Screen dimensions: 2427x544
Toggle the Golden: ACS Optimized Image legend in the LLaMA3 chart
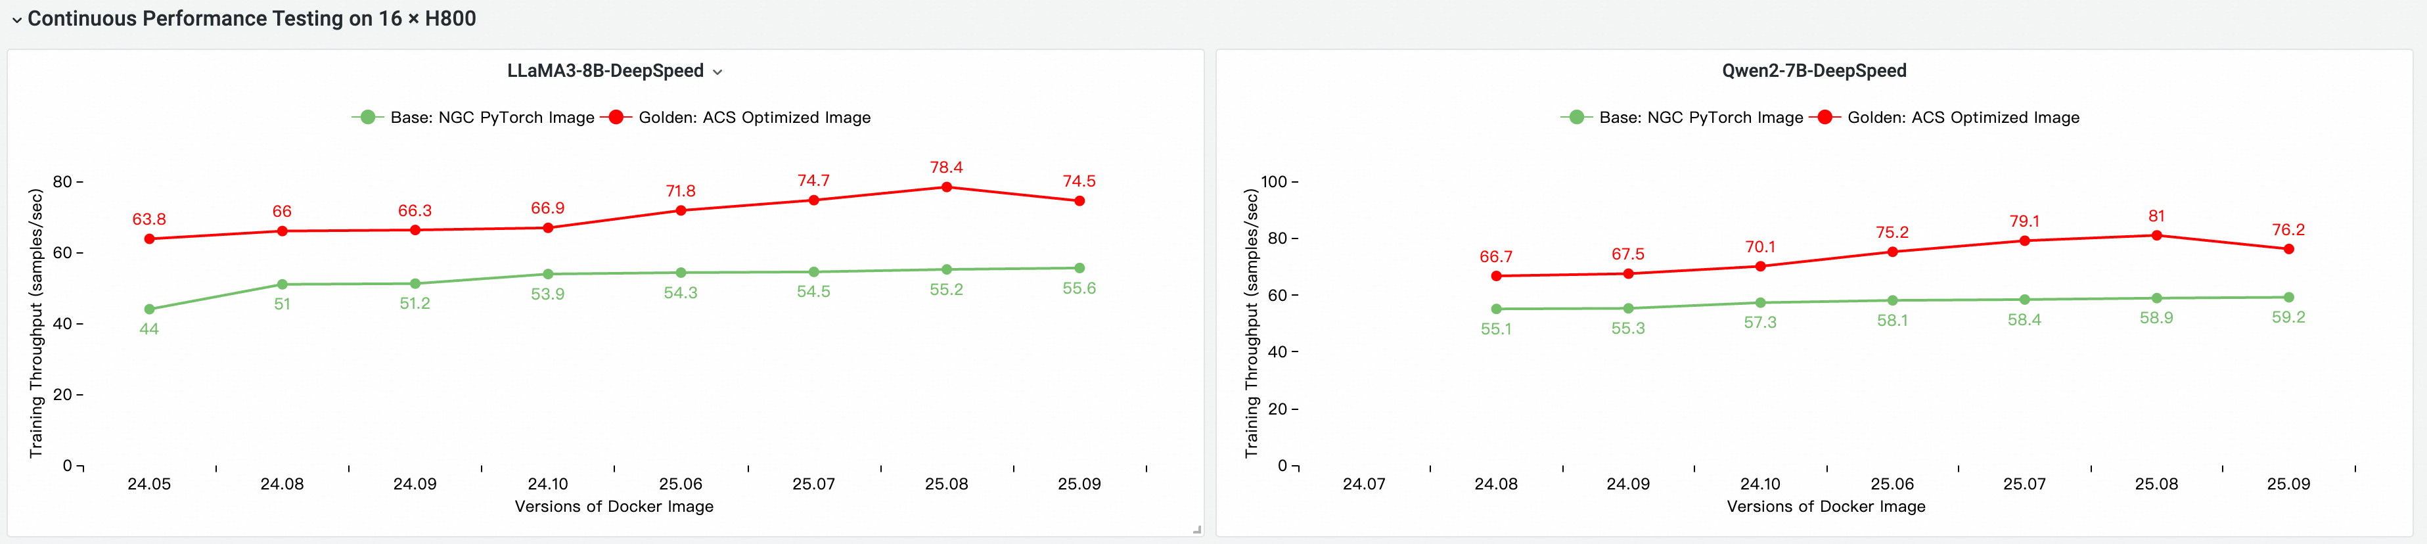click(754, 118)
